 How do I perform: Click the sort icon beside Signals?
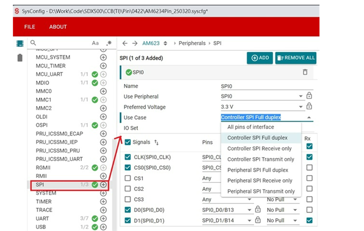click(156, 143)
